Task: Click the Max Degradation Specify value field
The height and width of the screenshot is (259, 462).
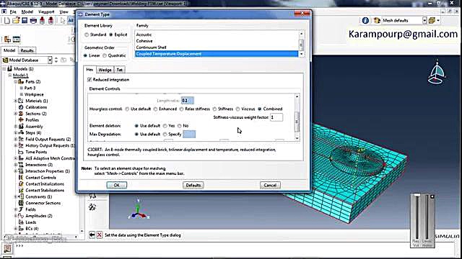Action: tap(189, 135)
